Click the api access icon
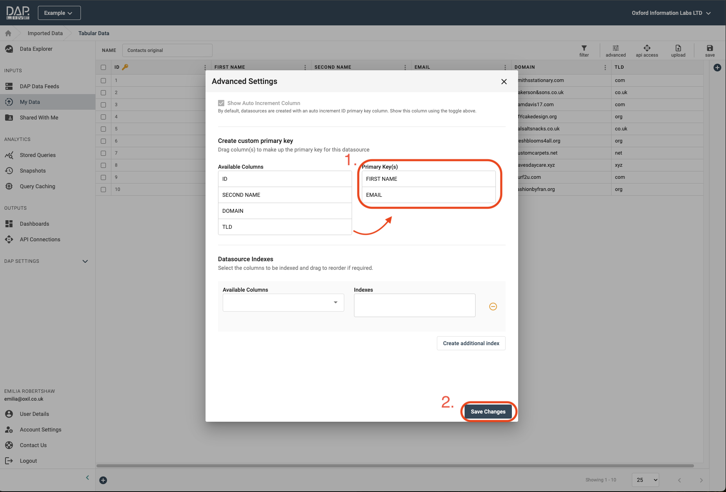 [647, 48]
